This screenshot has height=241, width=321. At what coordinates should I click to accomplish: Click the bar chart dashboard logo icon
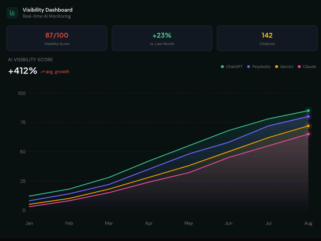coord(12,13)
